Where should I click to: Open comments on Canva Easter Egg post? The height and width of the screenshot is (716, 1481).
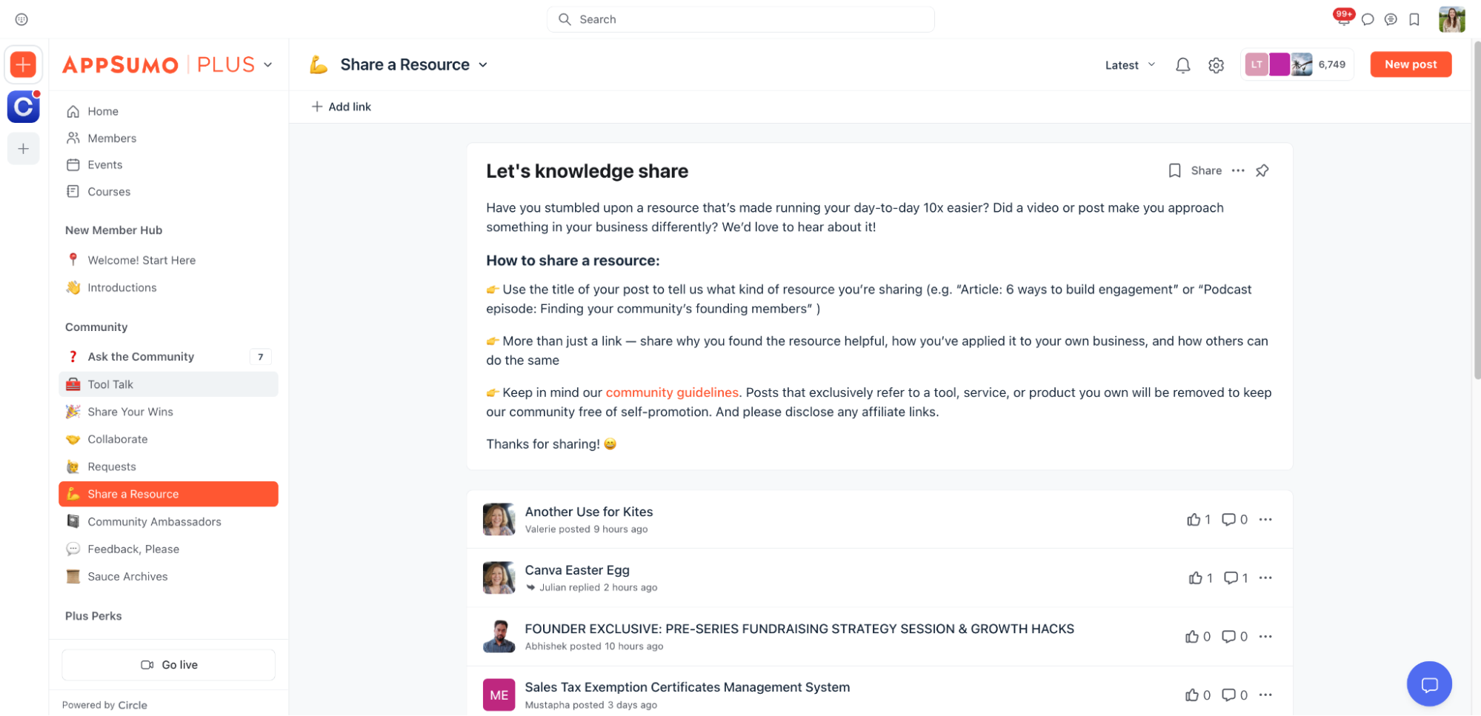coord(1231,578)
